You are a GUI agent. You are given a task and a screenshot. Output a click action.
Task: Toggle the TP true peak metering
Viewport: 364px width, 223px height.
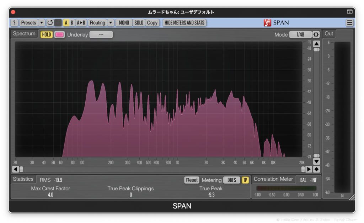(x=245, y=180)
